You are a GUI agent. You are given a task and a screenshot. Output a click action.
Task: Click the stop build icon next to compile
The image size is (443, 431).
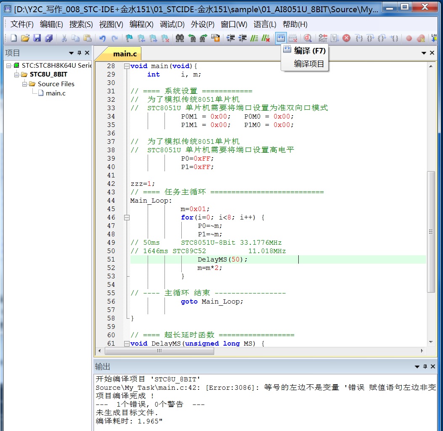click(293, 38)
